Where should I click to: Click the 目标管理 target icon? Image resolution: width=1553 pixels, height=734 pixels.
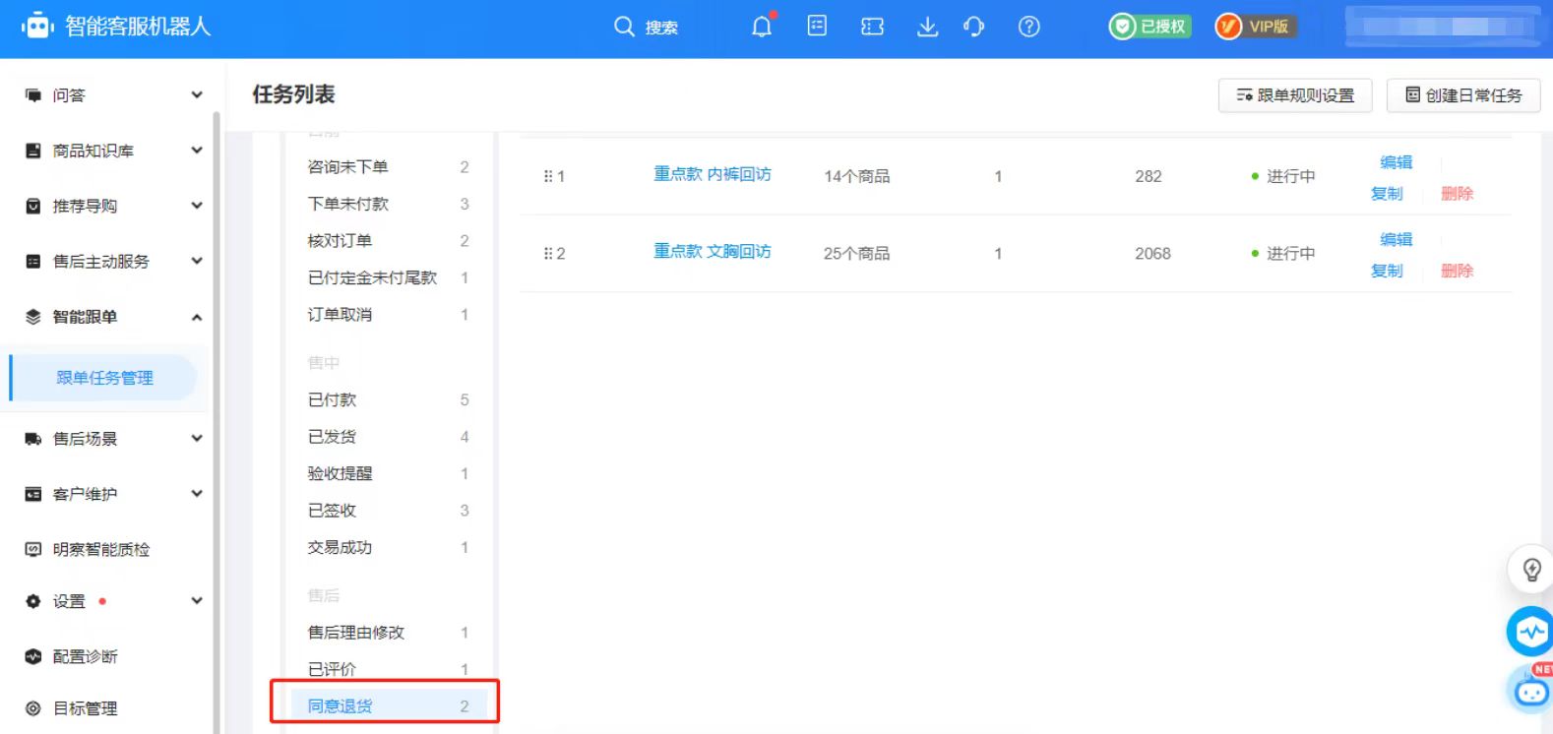coord(33,708)
